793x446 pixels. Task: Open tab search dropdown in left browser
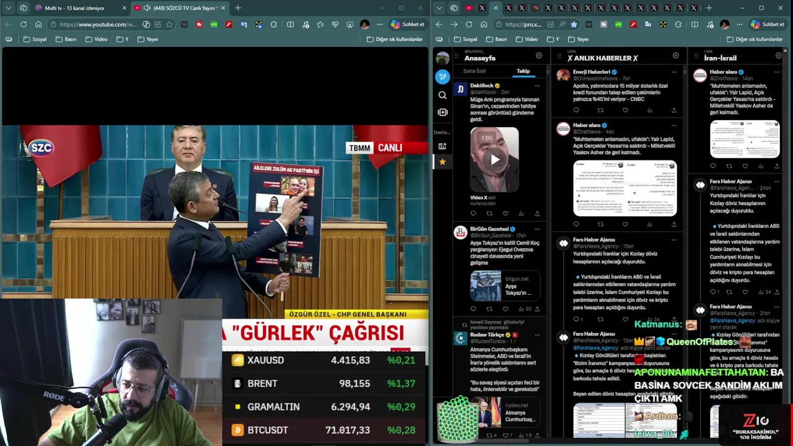pos(7,8)
